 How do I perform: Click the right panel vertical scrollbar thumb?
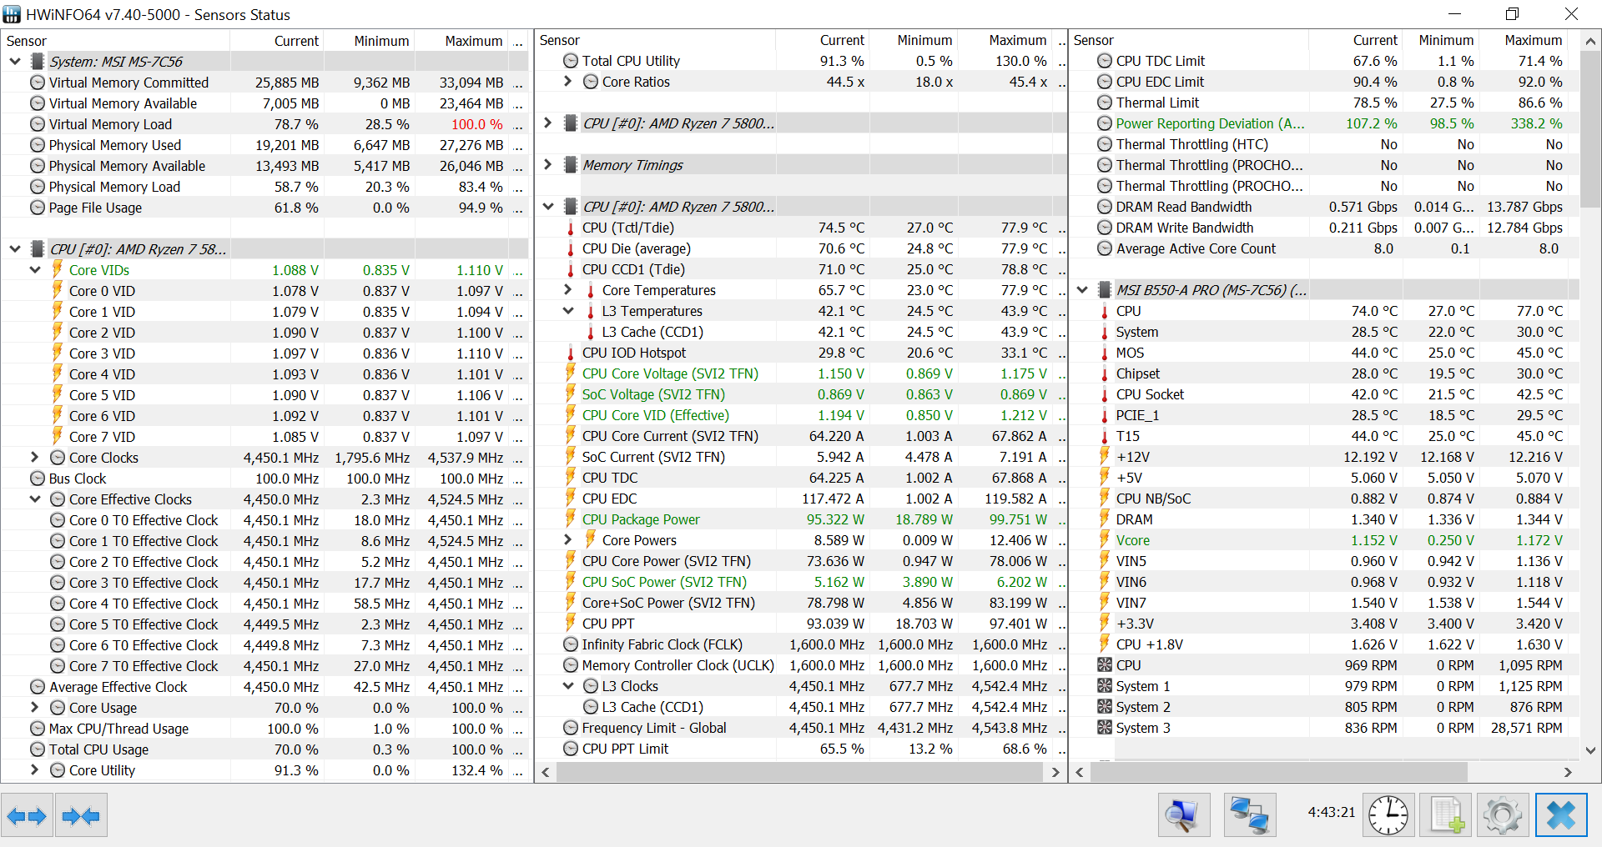(x=1590, y=128)
